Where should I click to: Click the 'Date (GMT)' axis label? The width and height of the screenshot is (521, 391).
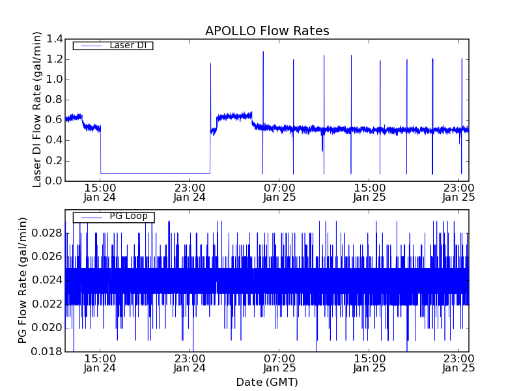click(x=267, y=383)
